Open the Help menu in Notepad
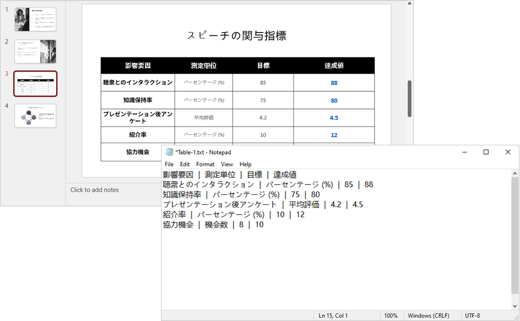 click(245, 164)
